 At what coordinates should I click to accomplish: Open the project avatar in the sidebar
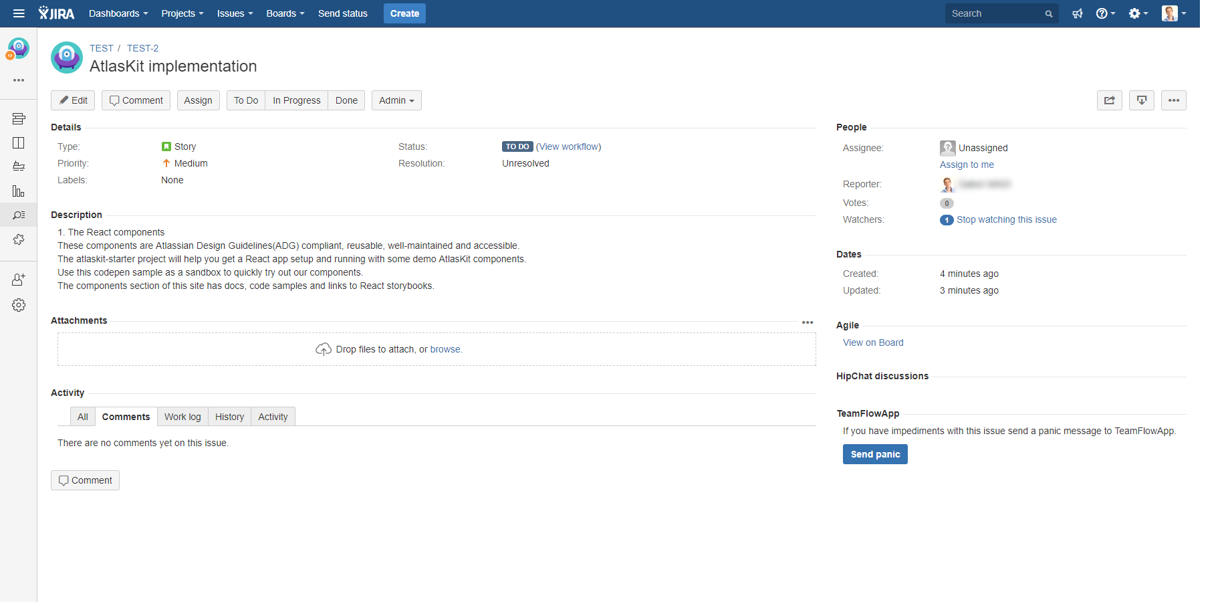click(x=18, y=48)
